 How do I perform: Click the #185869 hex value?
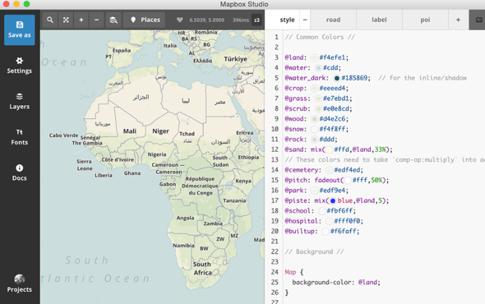point(354,78)
